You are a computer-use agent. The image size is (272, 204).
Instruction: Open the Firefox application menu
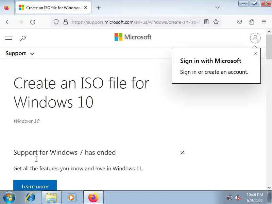pos(264,22)
